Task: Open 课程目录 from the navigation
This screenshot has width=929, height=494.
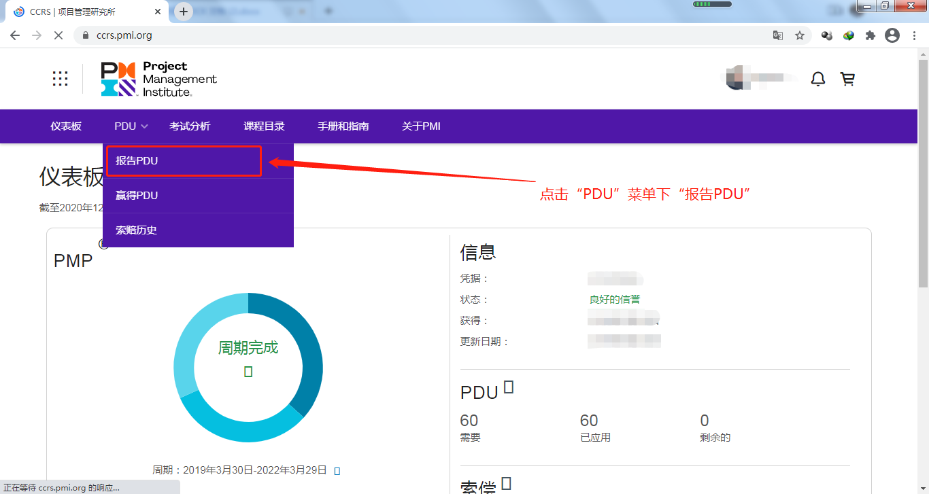Action: coord(264,126)
